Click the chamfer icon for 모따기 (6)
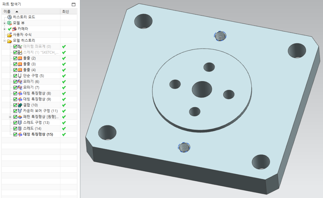 [20, 81]
